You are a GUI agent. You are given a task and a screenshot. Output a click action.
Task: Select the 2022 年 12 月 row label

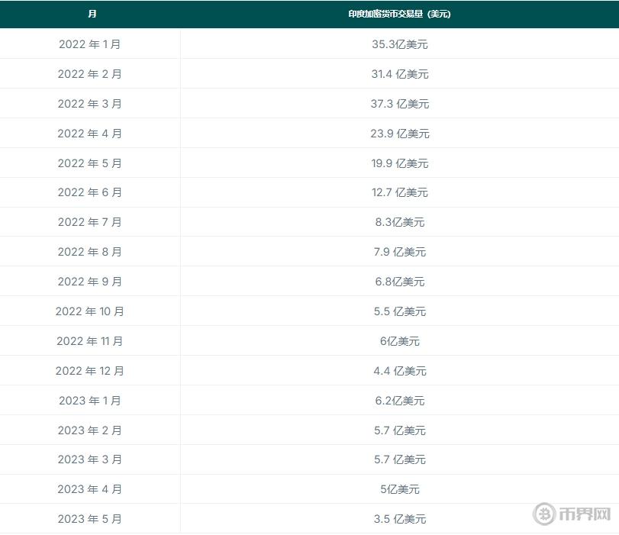coord(90,371)
